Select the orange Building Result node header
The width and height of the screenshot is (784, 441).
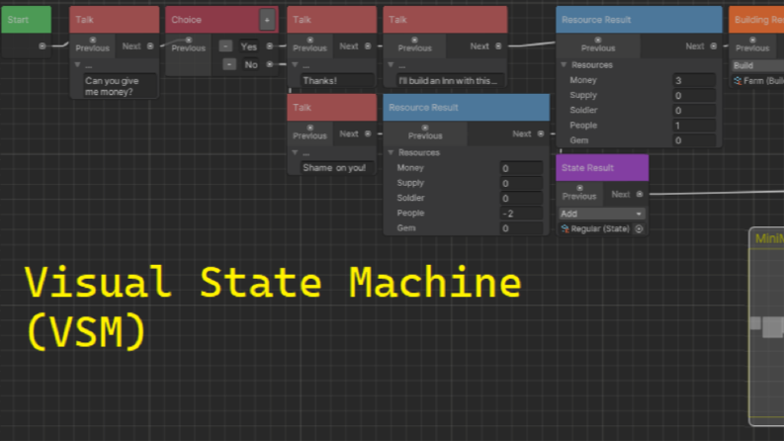pos(756,20)
